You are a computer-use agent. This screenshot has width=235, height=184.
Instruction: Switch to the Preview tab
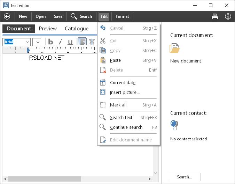click(48, 29)
